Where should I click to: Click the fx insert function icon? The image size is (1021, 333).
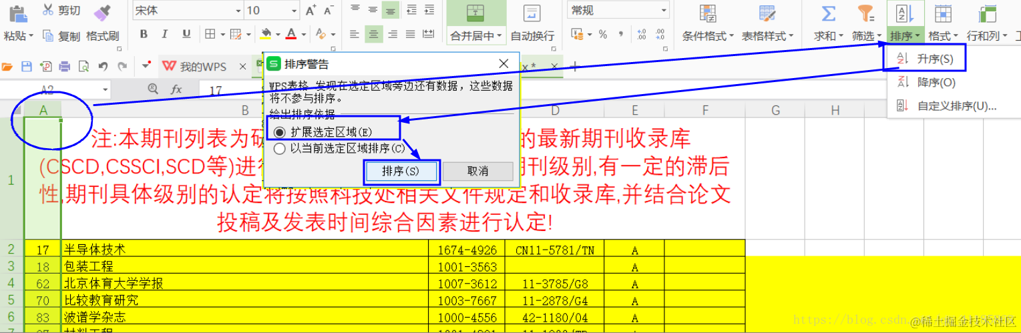tap(176, 89)
